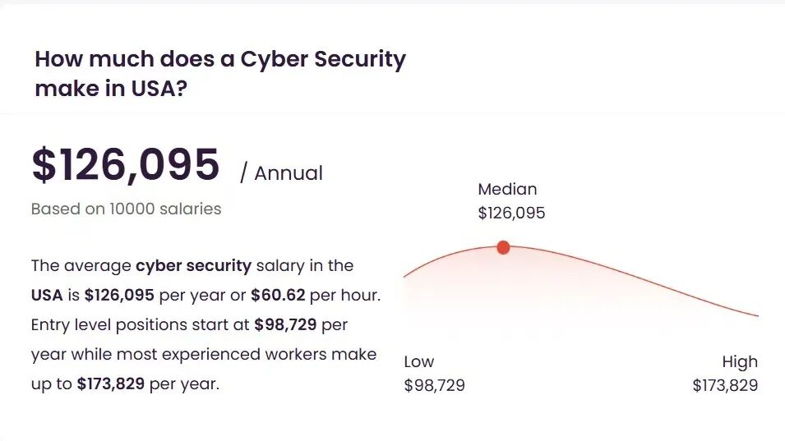Click the $98,729 value under Low
The height and width of the screenshot is (441, 785).
[434, 385]
